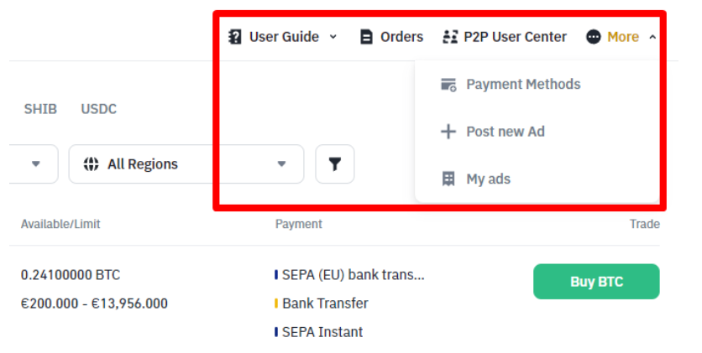Screen dimensions: 702x353
Task: Click the Payment Methods card icon
Action: click(449, 85)
